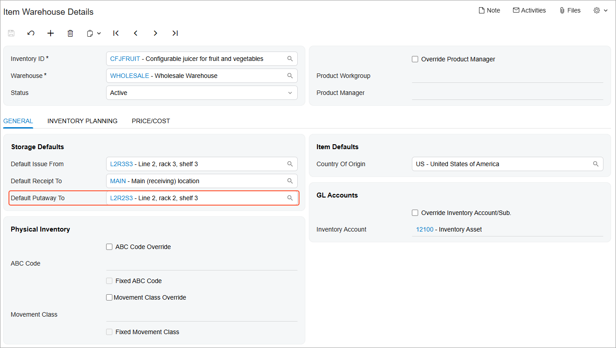The image size is (616, 348).
Task: Open lookup for Inventory ID field
Action: [x=290, y=59]
